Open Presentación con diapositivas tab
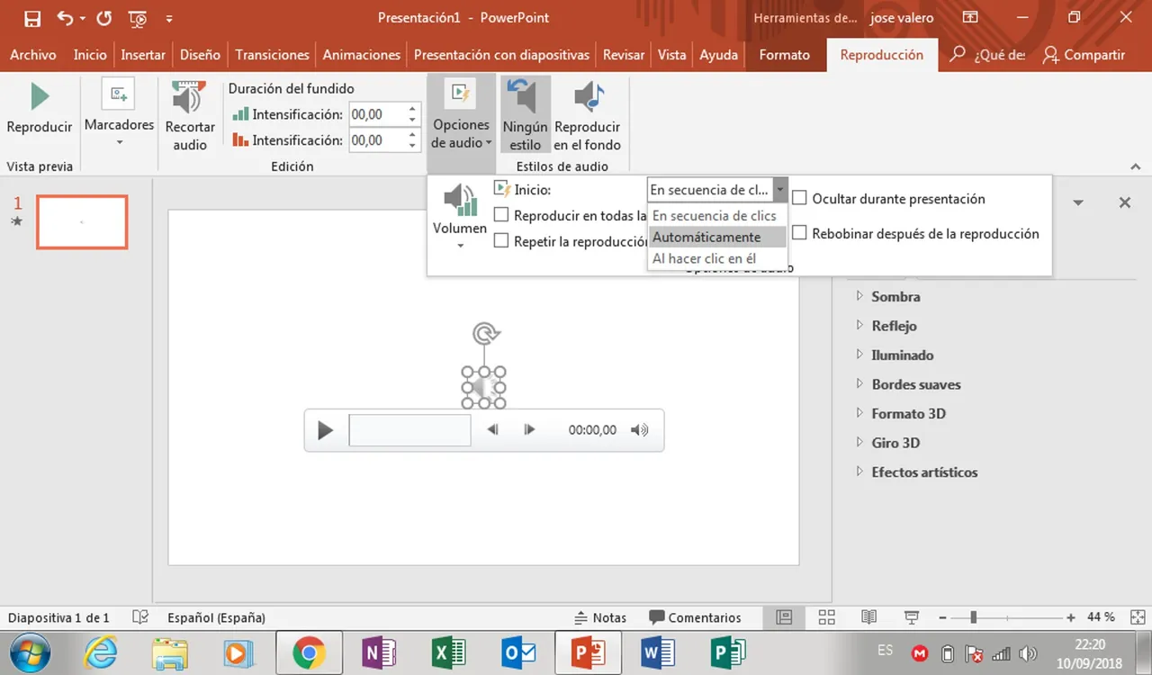 [x=502, y=55]
